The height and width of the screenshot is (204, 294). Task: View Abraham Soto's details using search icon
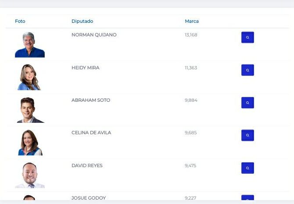(x=247, y=103)
